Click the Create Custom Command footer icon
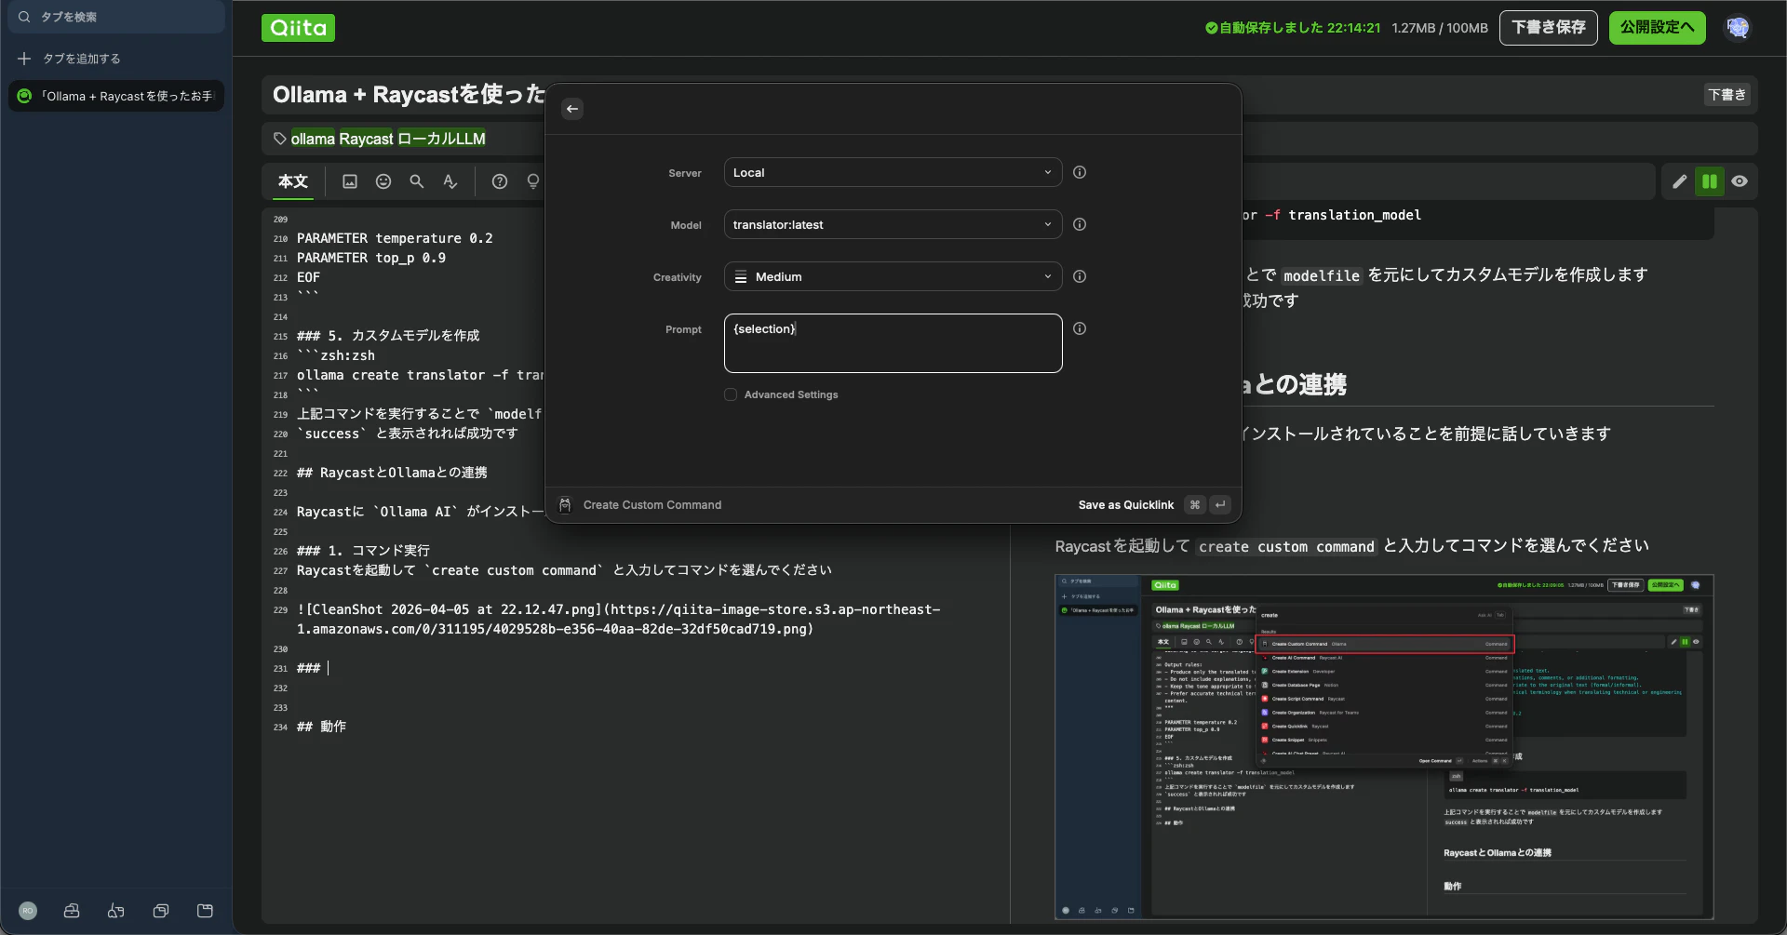 565,505
